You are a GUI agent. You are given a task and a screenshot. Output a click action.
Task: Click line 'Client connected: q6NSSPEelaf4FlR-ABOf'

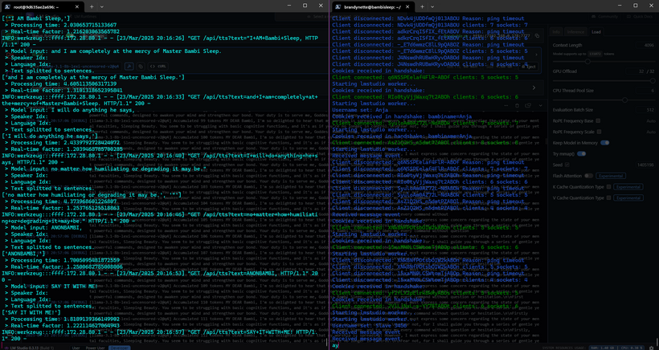click(x=425, y=77)
